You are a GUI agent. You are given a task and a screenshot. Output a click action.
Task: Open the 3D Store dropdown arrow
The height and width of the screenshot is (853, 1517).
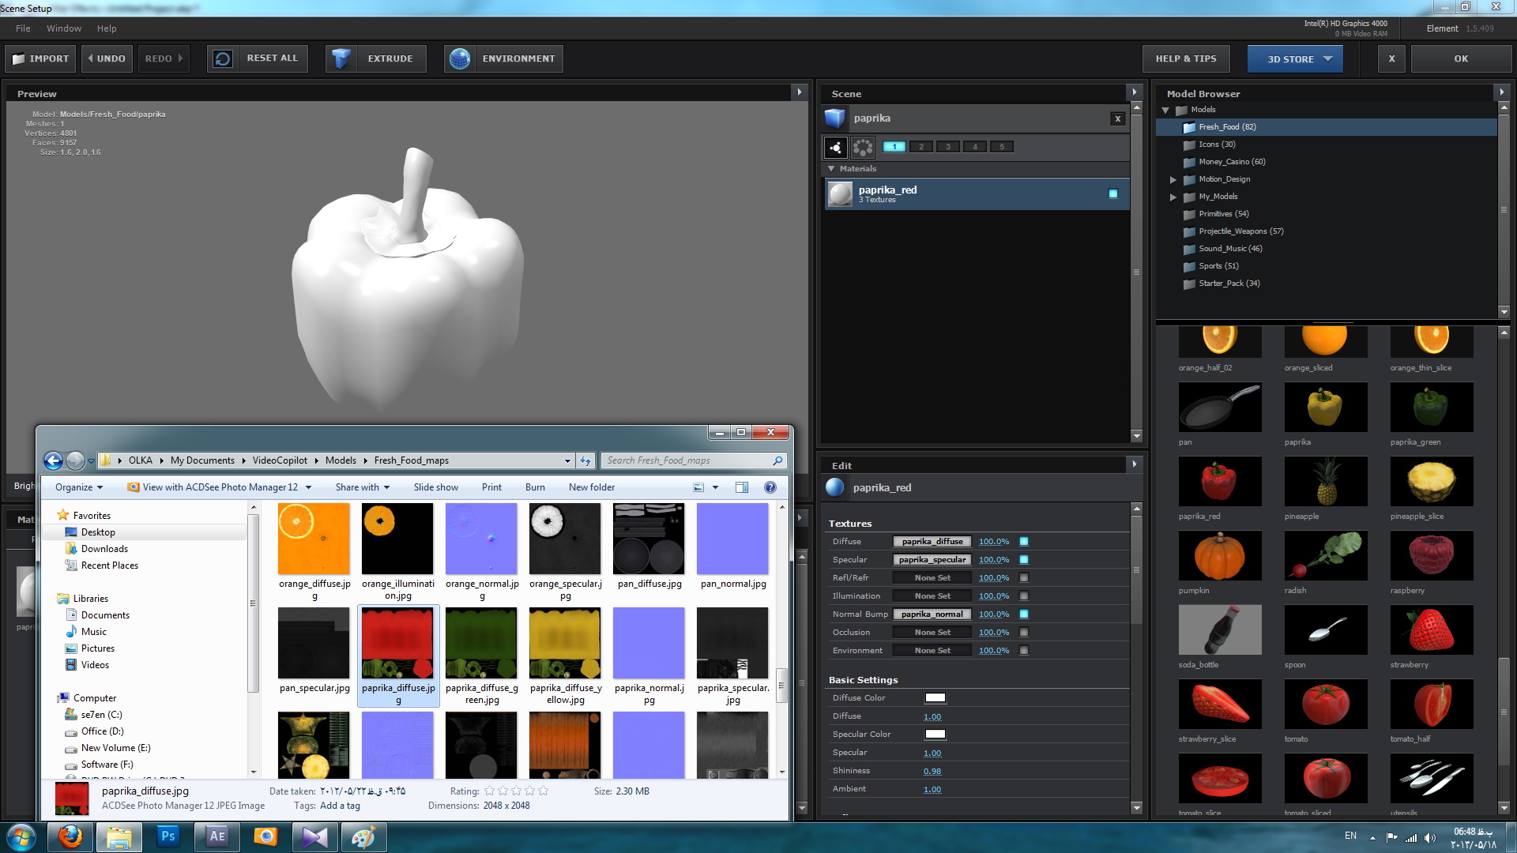(x=1328, y=58)
